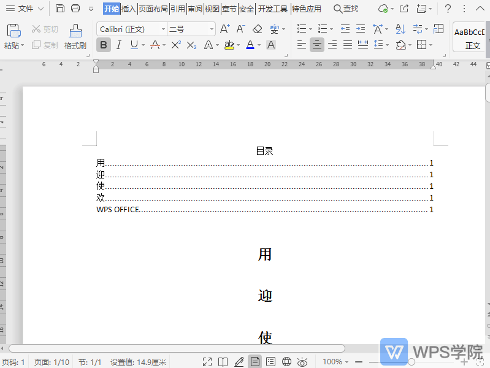490x368 pixels.
Task: Open the more options vertical dots
Action: (464, 9)
